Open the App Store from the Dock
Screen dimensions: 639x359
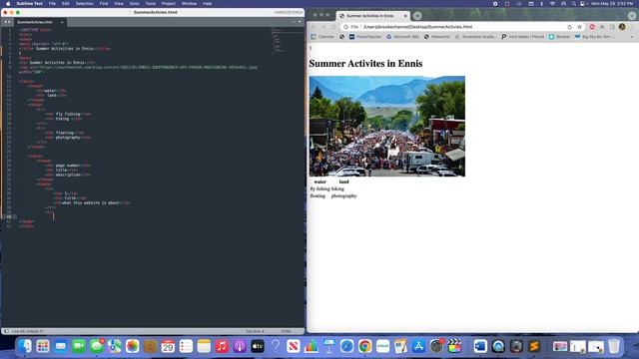coord(418,346)
